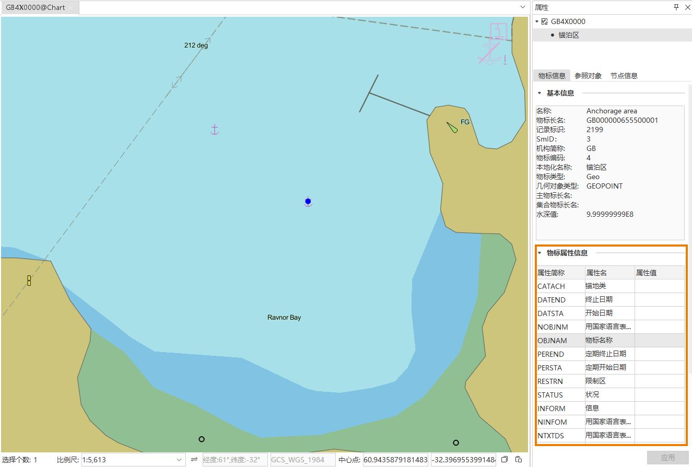Screen dimensions: 692x467
Task: Click the blue selected anchorage point on map
Action: pos(308,202)
